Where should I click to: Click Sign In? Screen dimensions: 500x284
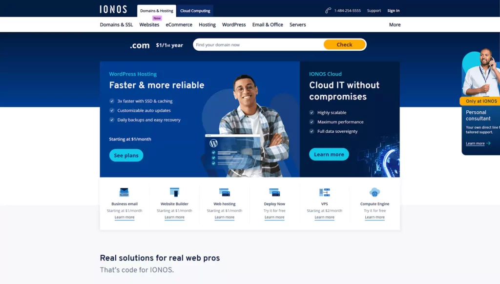coord(393,11)
